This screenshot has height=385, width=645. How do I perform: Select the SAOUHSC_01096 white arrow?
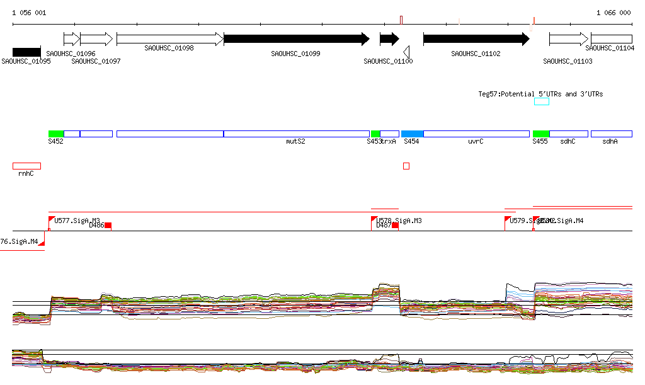click(71, 39)
